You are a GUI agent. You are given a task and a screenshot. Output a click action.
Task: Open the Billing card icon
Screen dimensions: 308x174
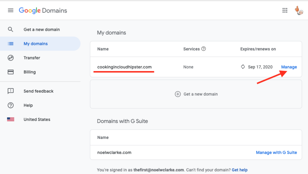(x=11, y=72)
